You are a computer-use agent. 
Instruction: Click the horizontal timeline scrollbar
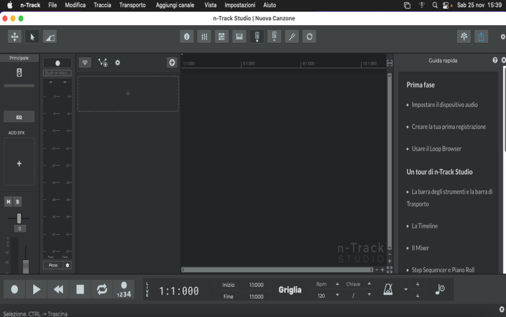pos(277,270)
